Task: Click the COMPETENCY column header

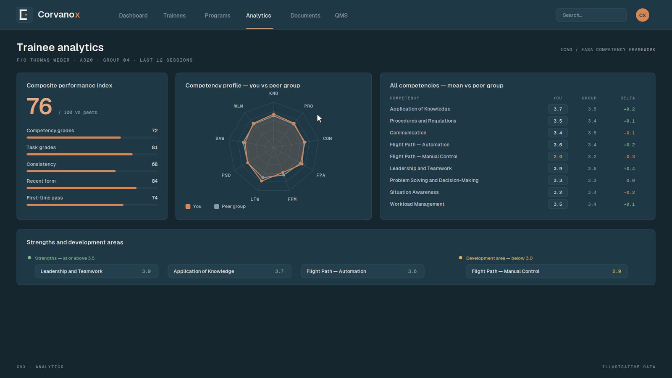Action: coord(404,98)
